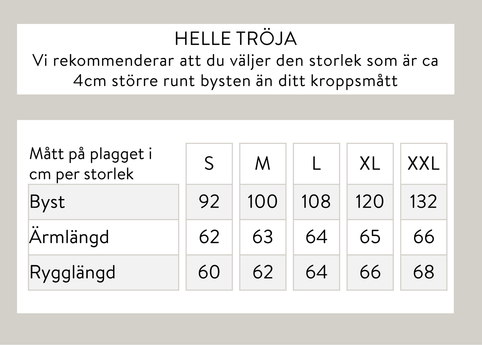Image resolution: width=482 pixels, height=345 pixels.
Task: Select the XXL size column header
Action: click(424, 163)
